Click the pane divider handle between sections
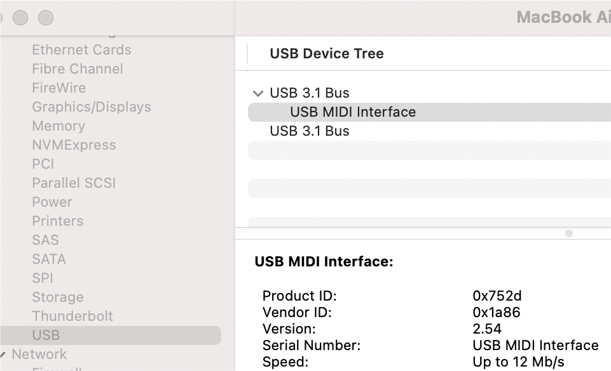 [x=568, y=233]
